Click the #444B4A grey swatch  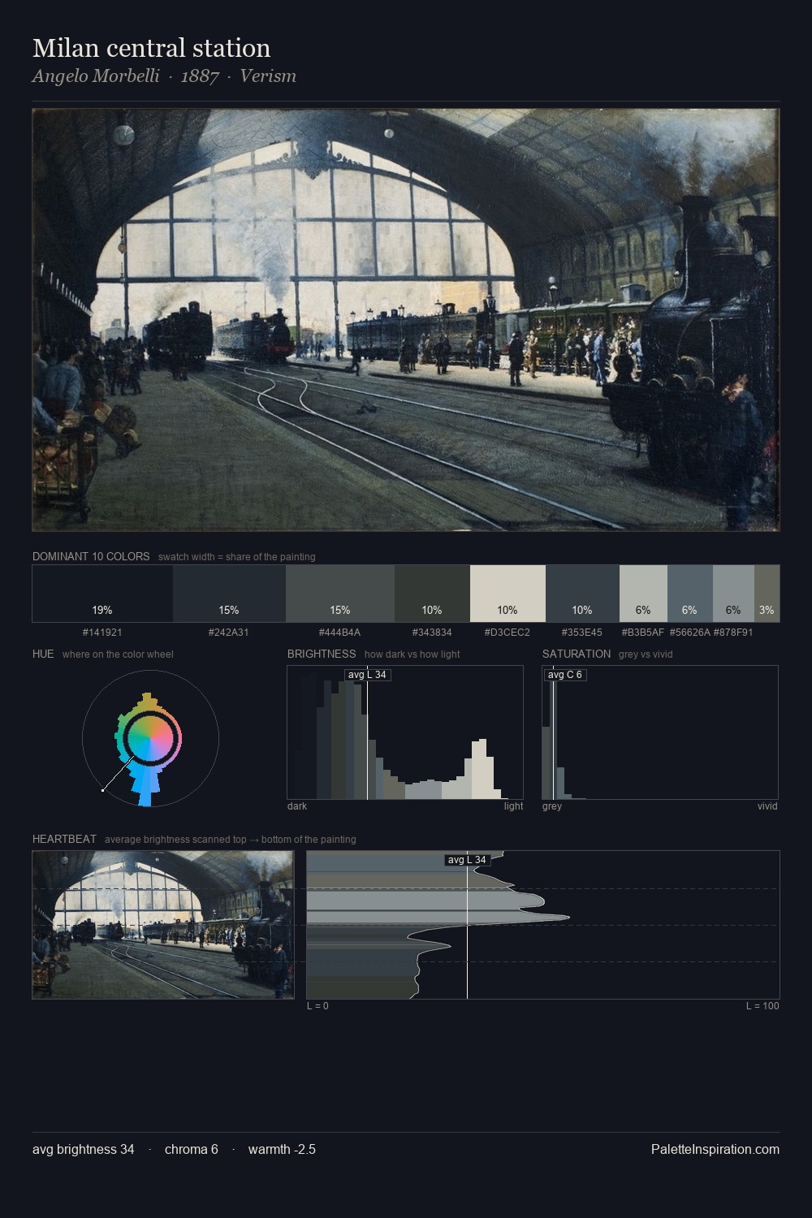click(340, 594)
